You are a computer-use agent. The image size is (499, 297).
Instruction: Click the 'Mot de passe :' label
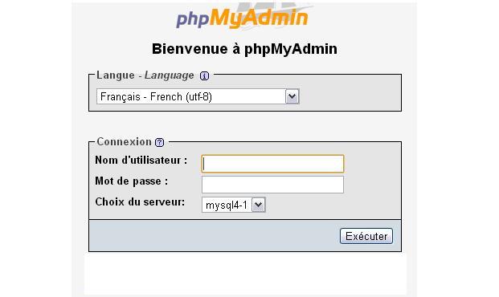pos(132,181)
